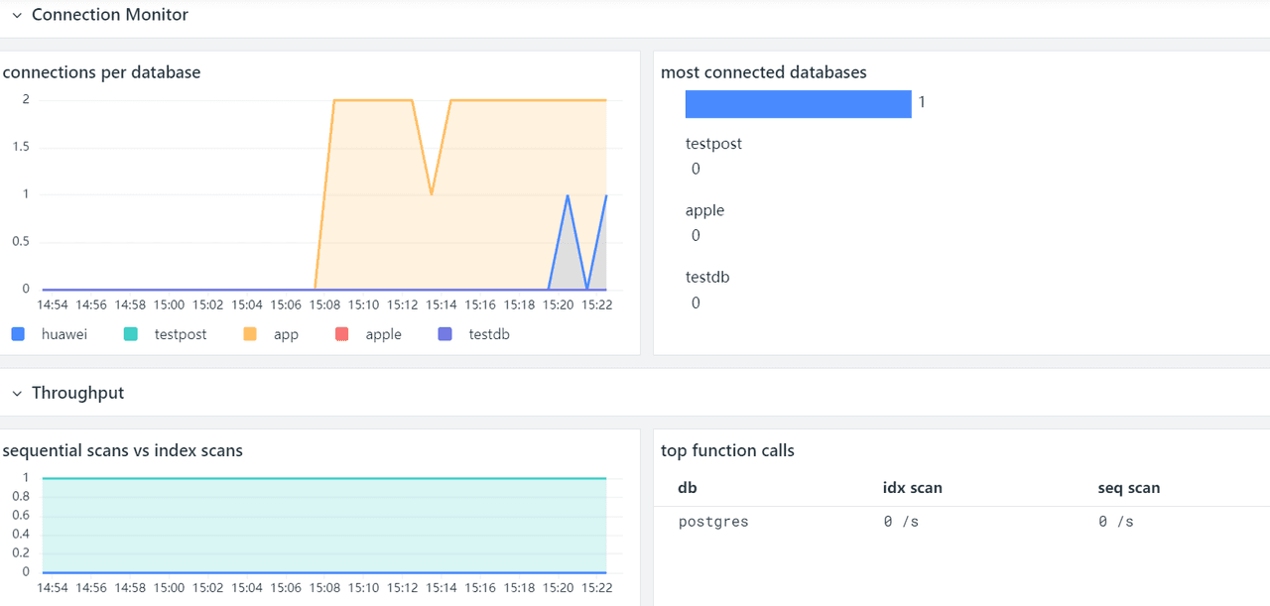Click the top function calls panel title

coord(727,451)
